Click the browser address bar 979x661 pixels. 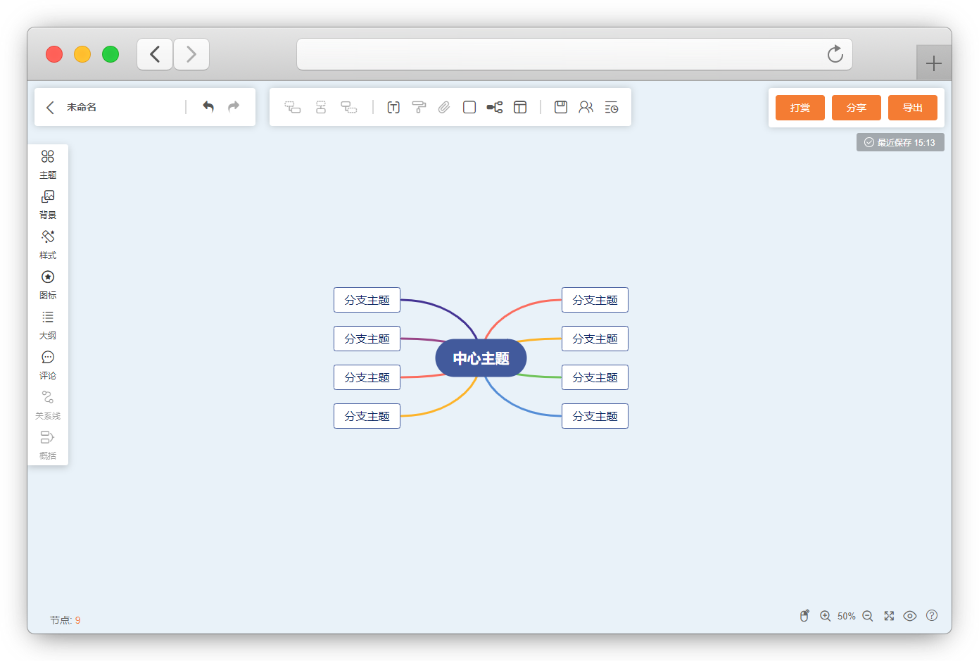[x=574, y=54]
